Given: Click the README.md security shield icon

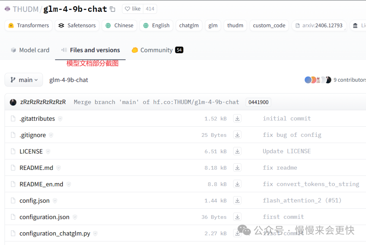Looking at the screenshot, I should (x=58, y=168).
